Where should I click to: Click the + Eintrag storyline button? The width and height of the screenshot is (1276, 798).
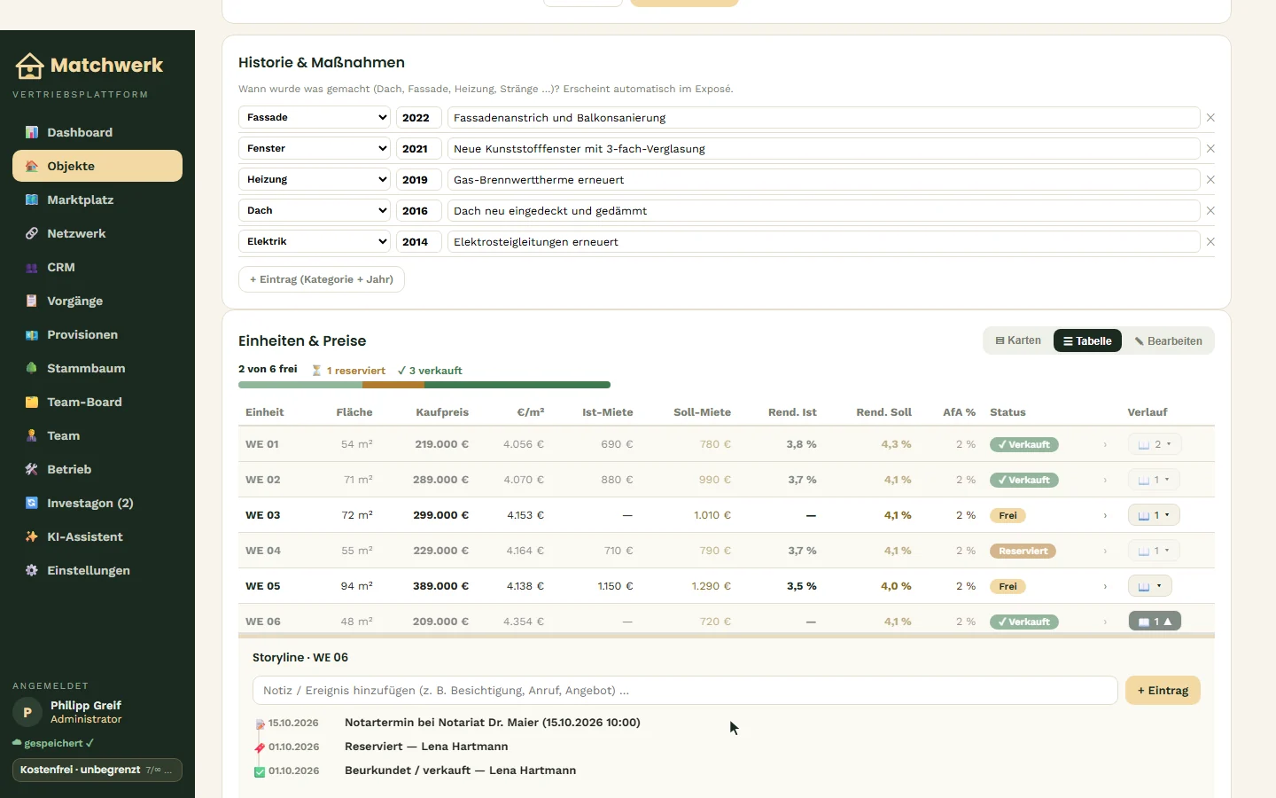coord(1163,691)
